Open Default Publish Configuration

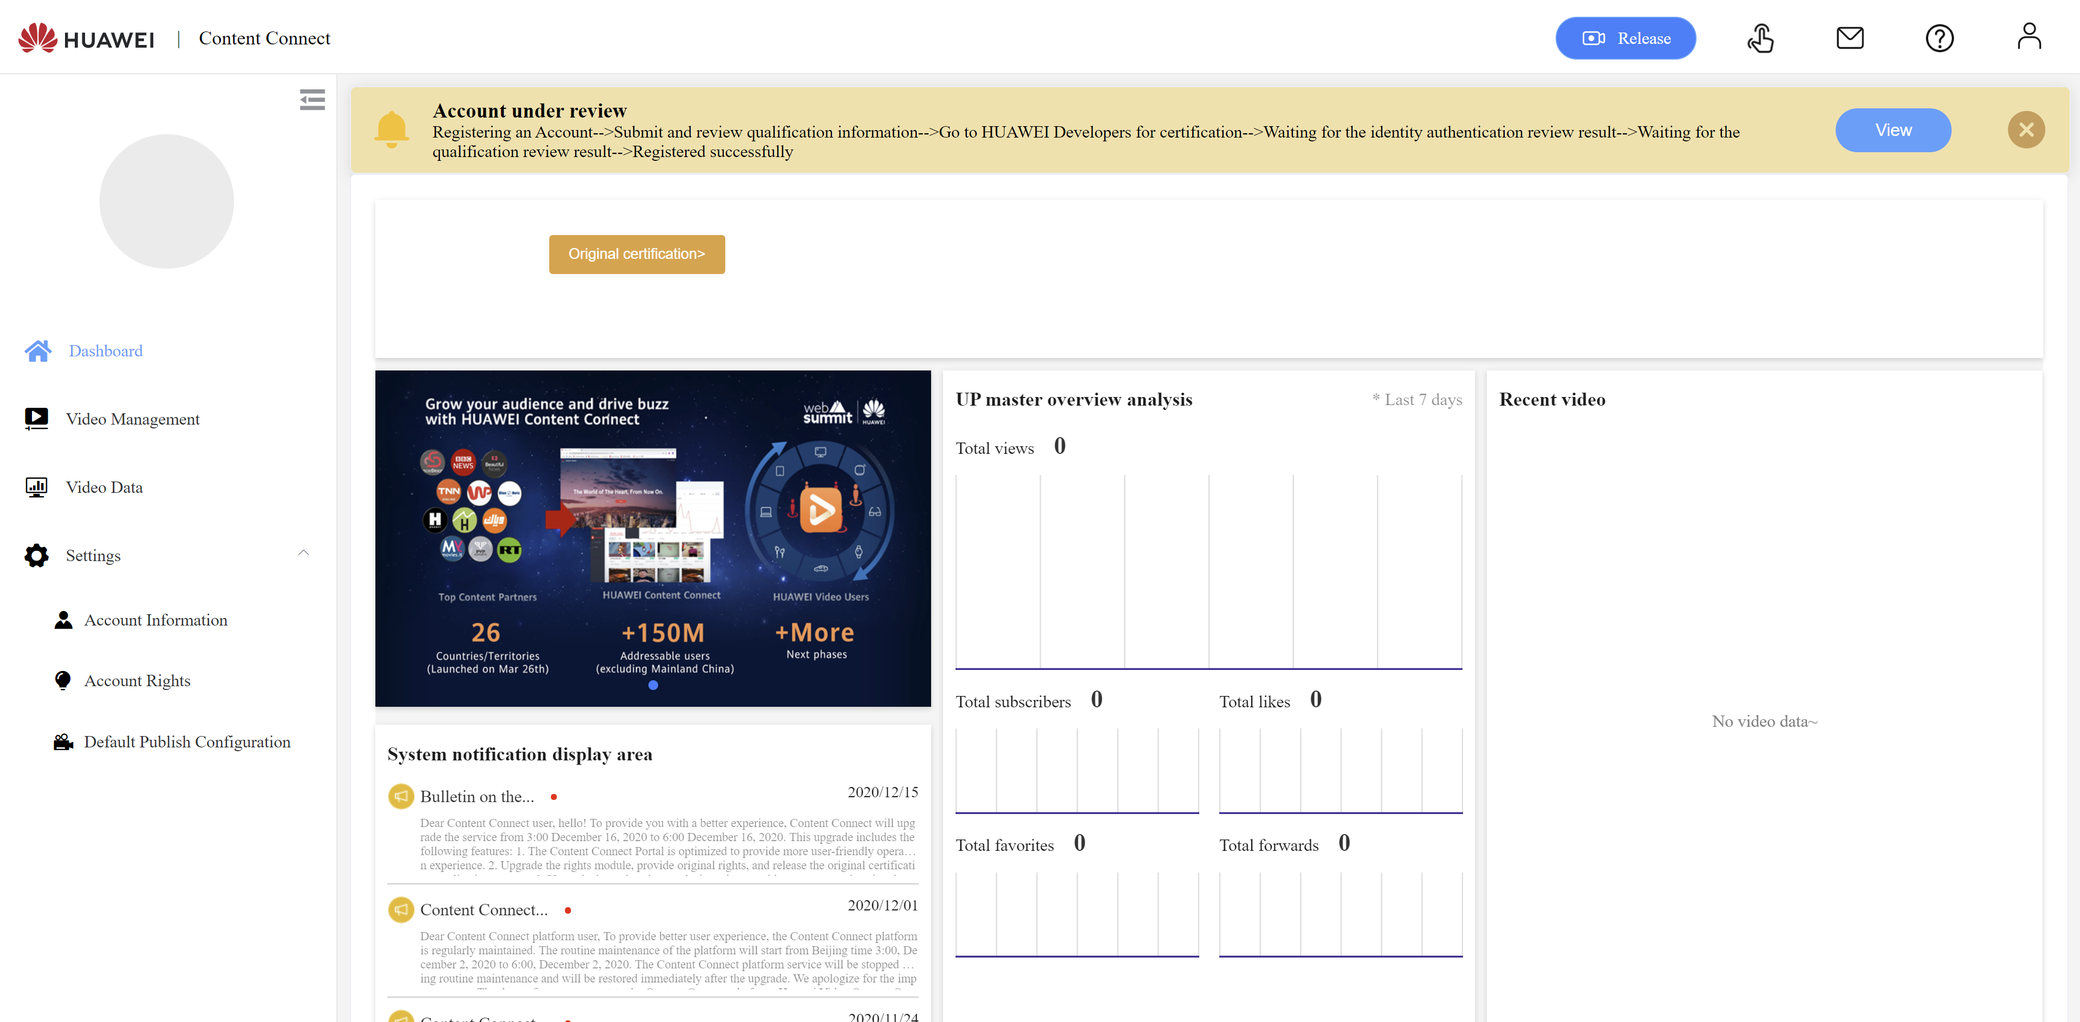tap(187, 742)
